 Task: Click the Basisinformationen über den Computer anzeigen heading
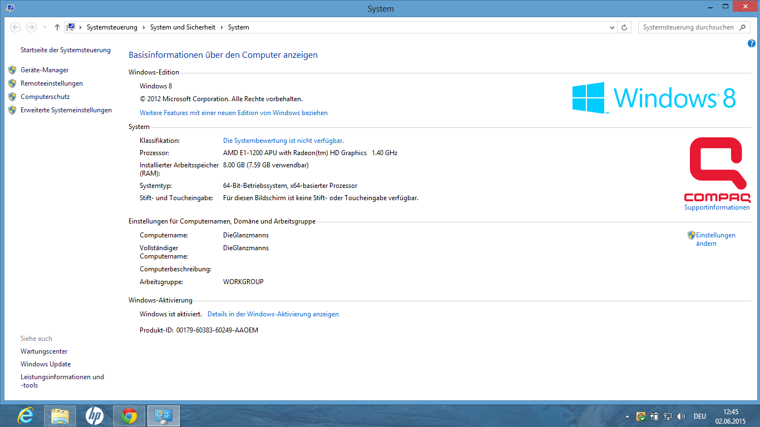pyautogui.click(x=223, y=55)
